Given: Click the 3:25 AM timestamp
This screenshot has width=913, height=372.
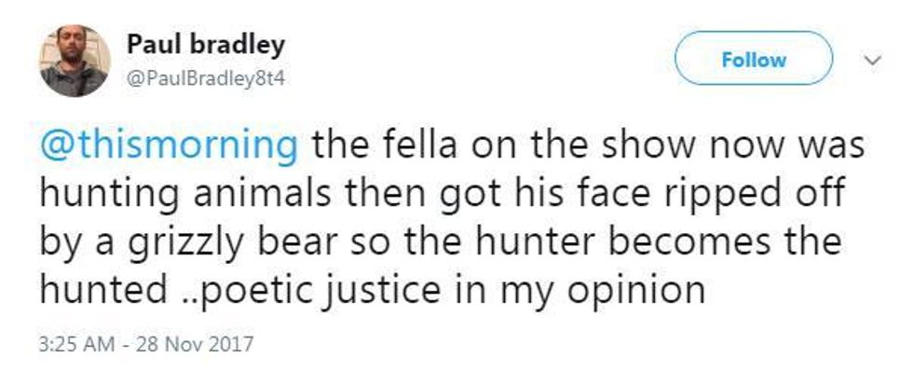Looking at the screenshot, I should (x=76, y=343).
